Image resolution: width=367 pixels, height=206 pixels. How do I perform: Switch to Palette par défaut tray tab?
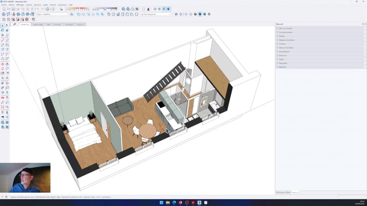[x=283, y=192]
